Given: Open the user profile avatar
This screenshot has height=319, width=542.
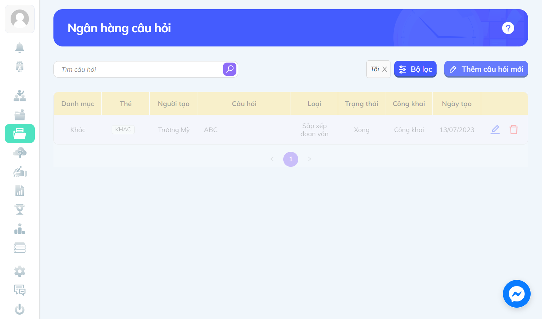Looking at the screenshot, I should pyautogui.click(x=20, y=19).
